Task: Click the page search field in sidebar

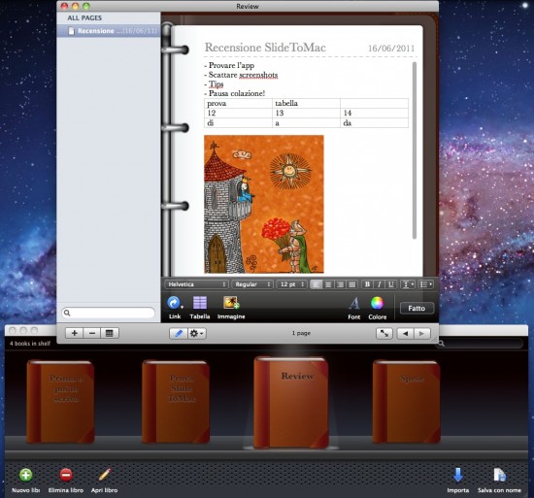Action: pyautogui.click(x=109, y=313)
